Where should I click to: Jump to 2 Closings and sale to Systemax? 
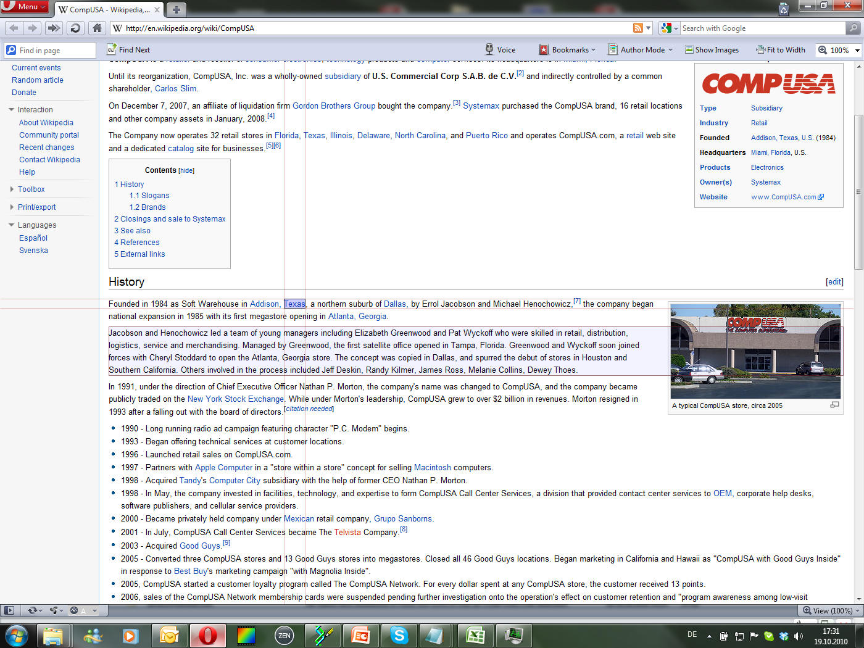click(170, 219)
